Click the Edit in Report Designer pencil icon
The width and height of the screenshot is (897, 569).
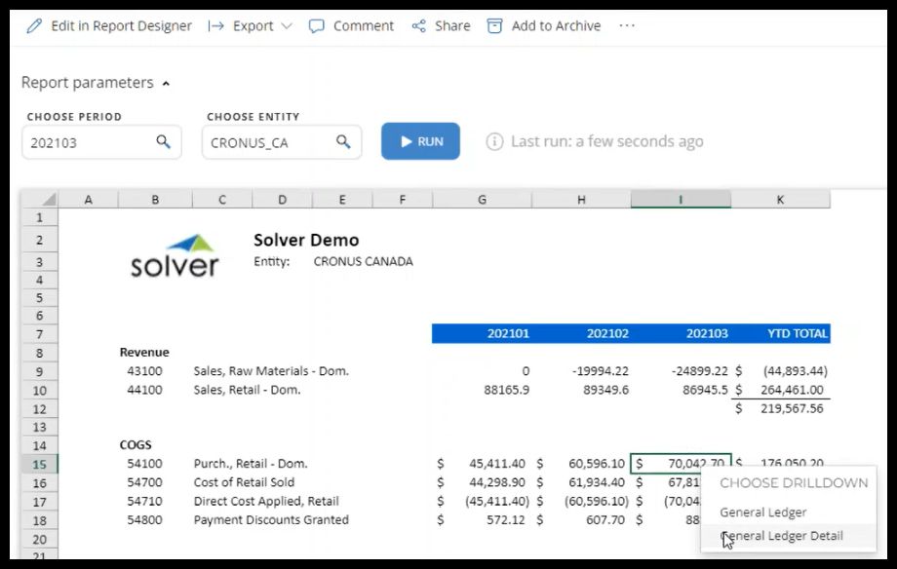click(34, 26)
